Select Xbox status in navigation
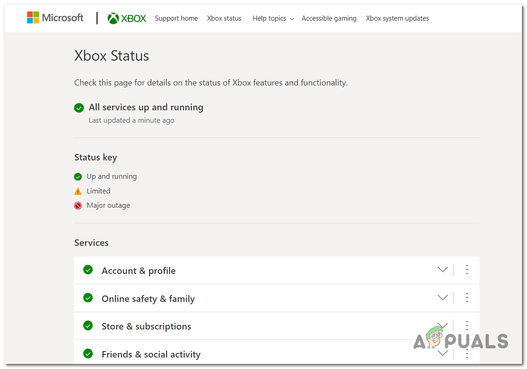The height and width of the screenshot is (369, 527). click(x=224, y=18)
